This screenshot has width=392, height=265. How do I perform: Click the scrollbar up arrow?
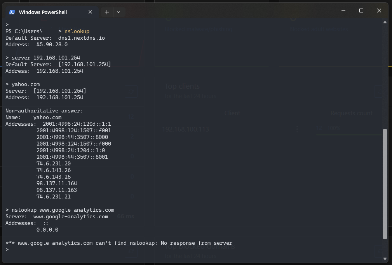tap(385, 22)
